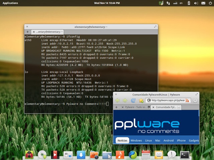Bookmark the page with star icon

tap(141, 101)
